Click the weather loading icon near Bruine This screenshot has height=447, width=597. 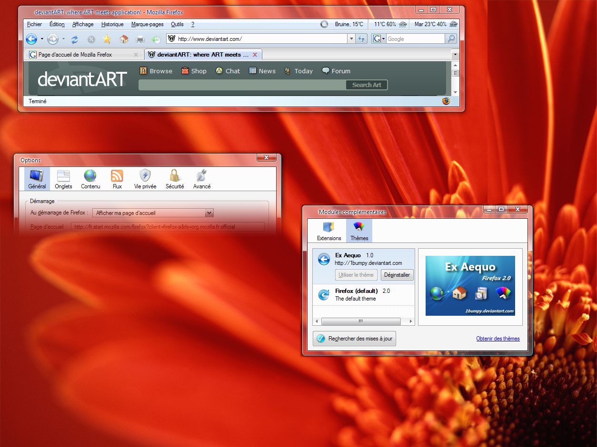(x=324, y=24)
